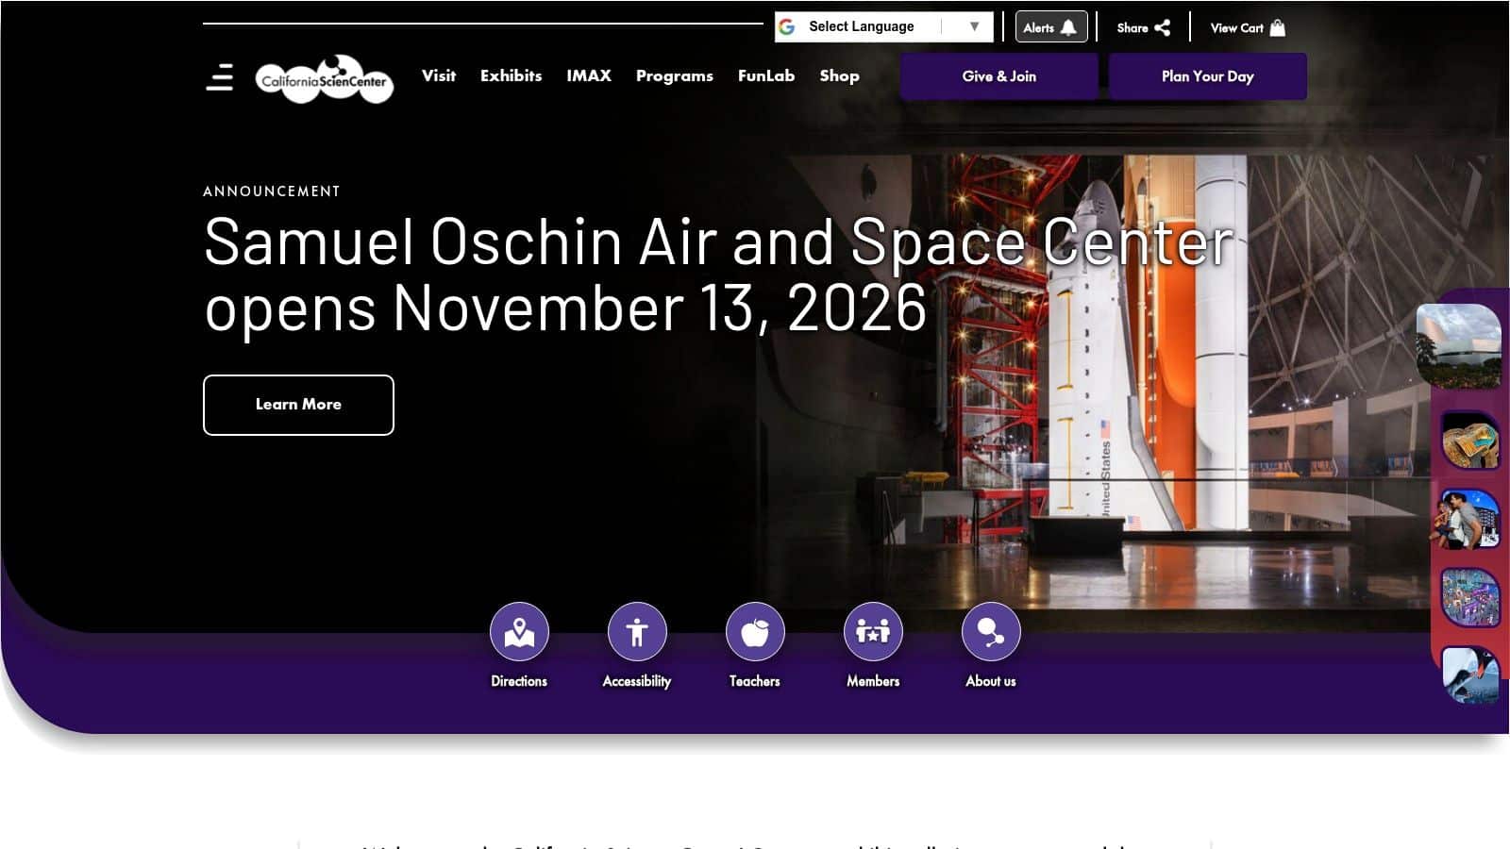Open the Visit menu

[439, 76]
